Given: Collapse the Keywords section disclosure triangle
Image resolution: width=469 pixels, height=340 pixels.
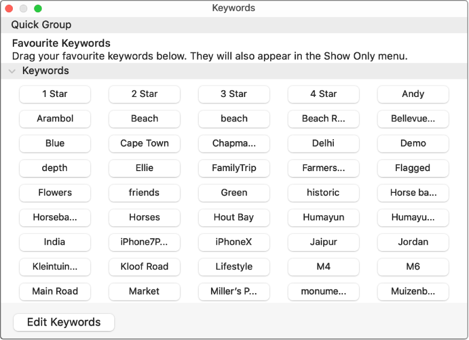Looking at the screenshot, I should point(13,70).
